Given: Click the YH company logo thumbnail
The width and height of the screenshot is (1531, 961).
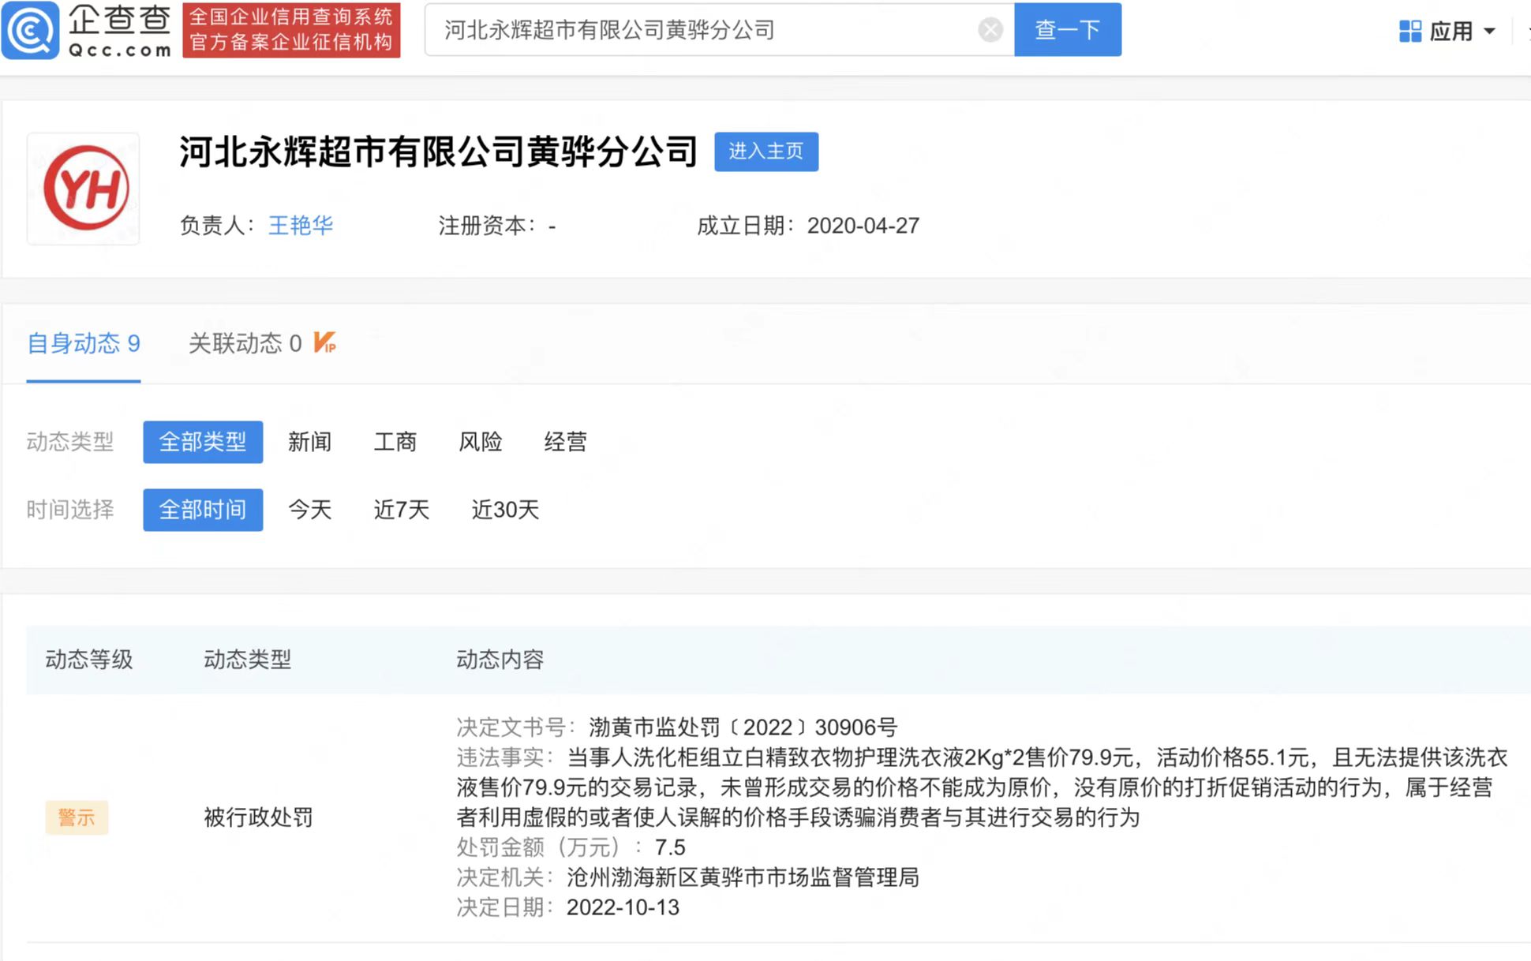Looking at the screenshot, I should 84,189.
